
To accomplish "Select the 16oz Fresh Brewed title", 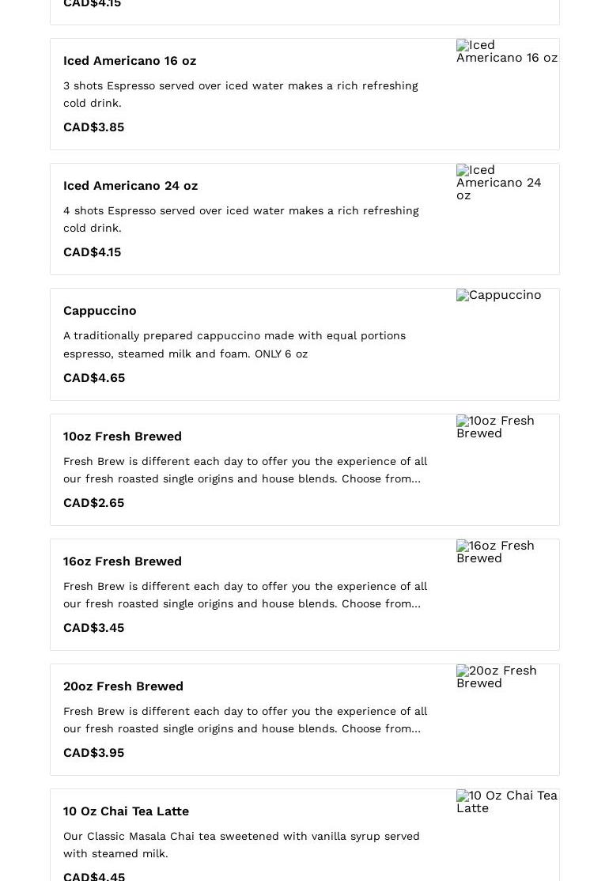I will [x=123, y=561].
